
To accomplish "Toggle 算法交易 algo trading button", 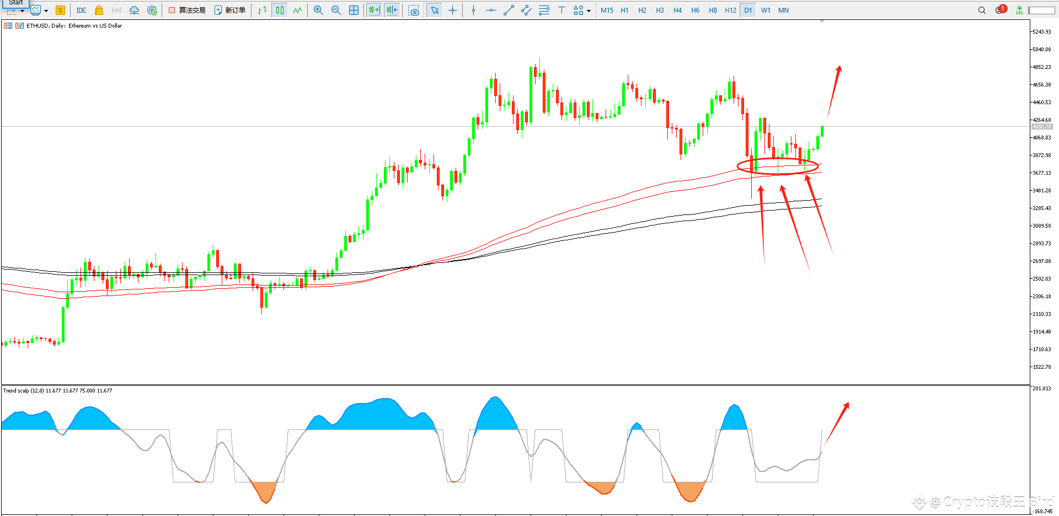I will 187,10.
